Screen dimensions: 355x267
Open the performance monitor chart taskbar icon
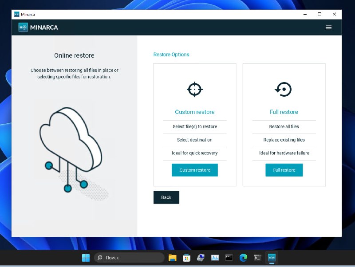215,258
